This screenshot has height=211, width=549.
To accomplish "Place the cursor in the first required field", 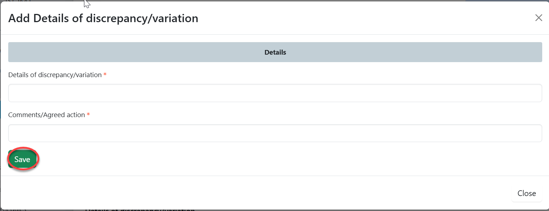I will coord(275,93).
